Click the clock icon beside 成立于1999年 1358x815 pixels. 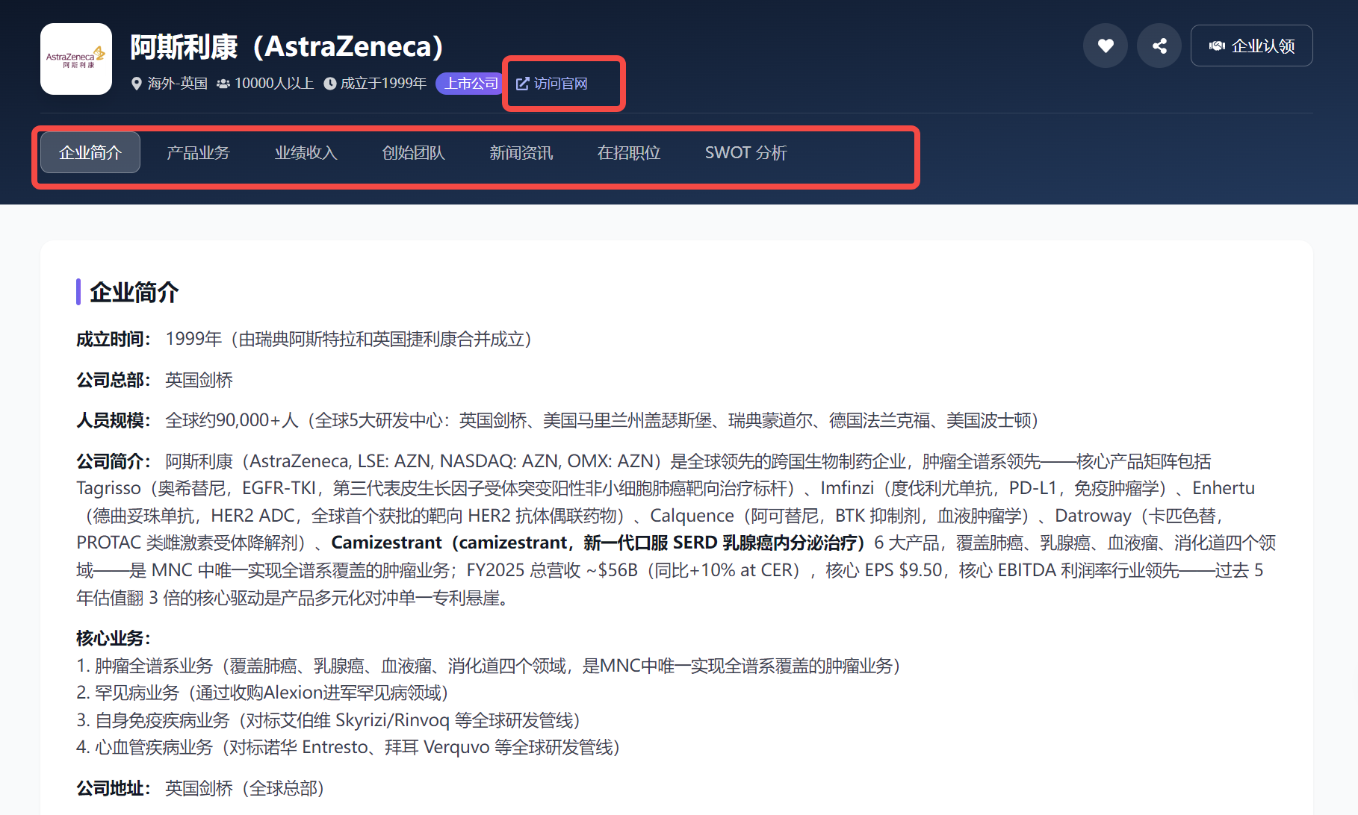tap(329, 84)
